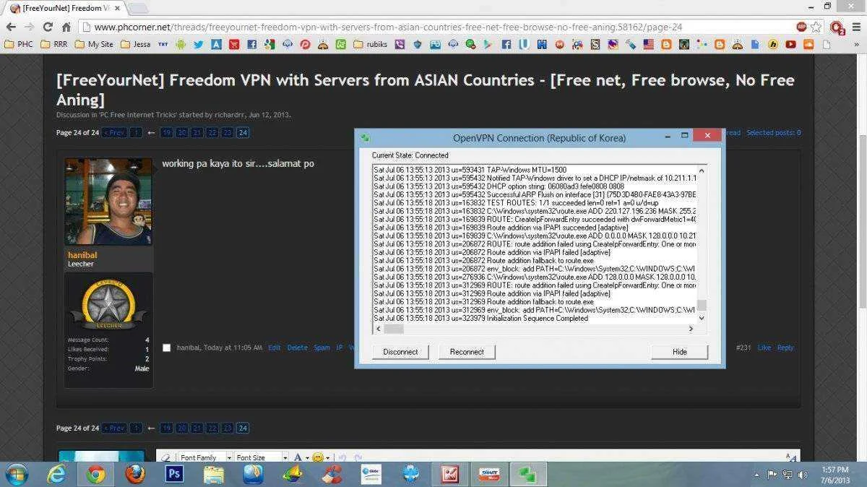Click the editor remove-formatting eraser icon

(165, 457)
